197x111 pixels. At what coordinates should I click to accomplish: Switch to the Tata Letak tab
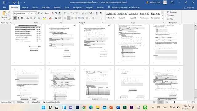pyautogui.click(x=46, y=7)
